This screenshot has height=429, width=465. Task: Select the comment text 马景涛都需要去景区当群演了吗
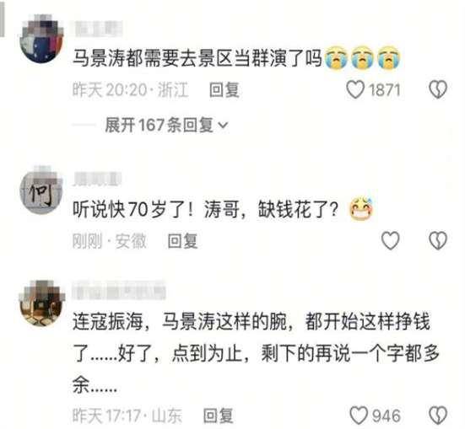(197, 58)
